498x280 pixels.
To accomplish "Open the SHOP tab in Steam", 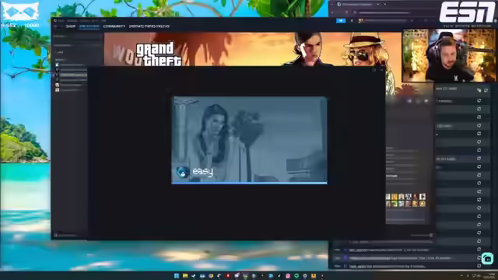I will (x=71, y=26).
